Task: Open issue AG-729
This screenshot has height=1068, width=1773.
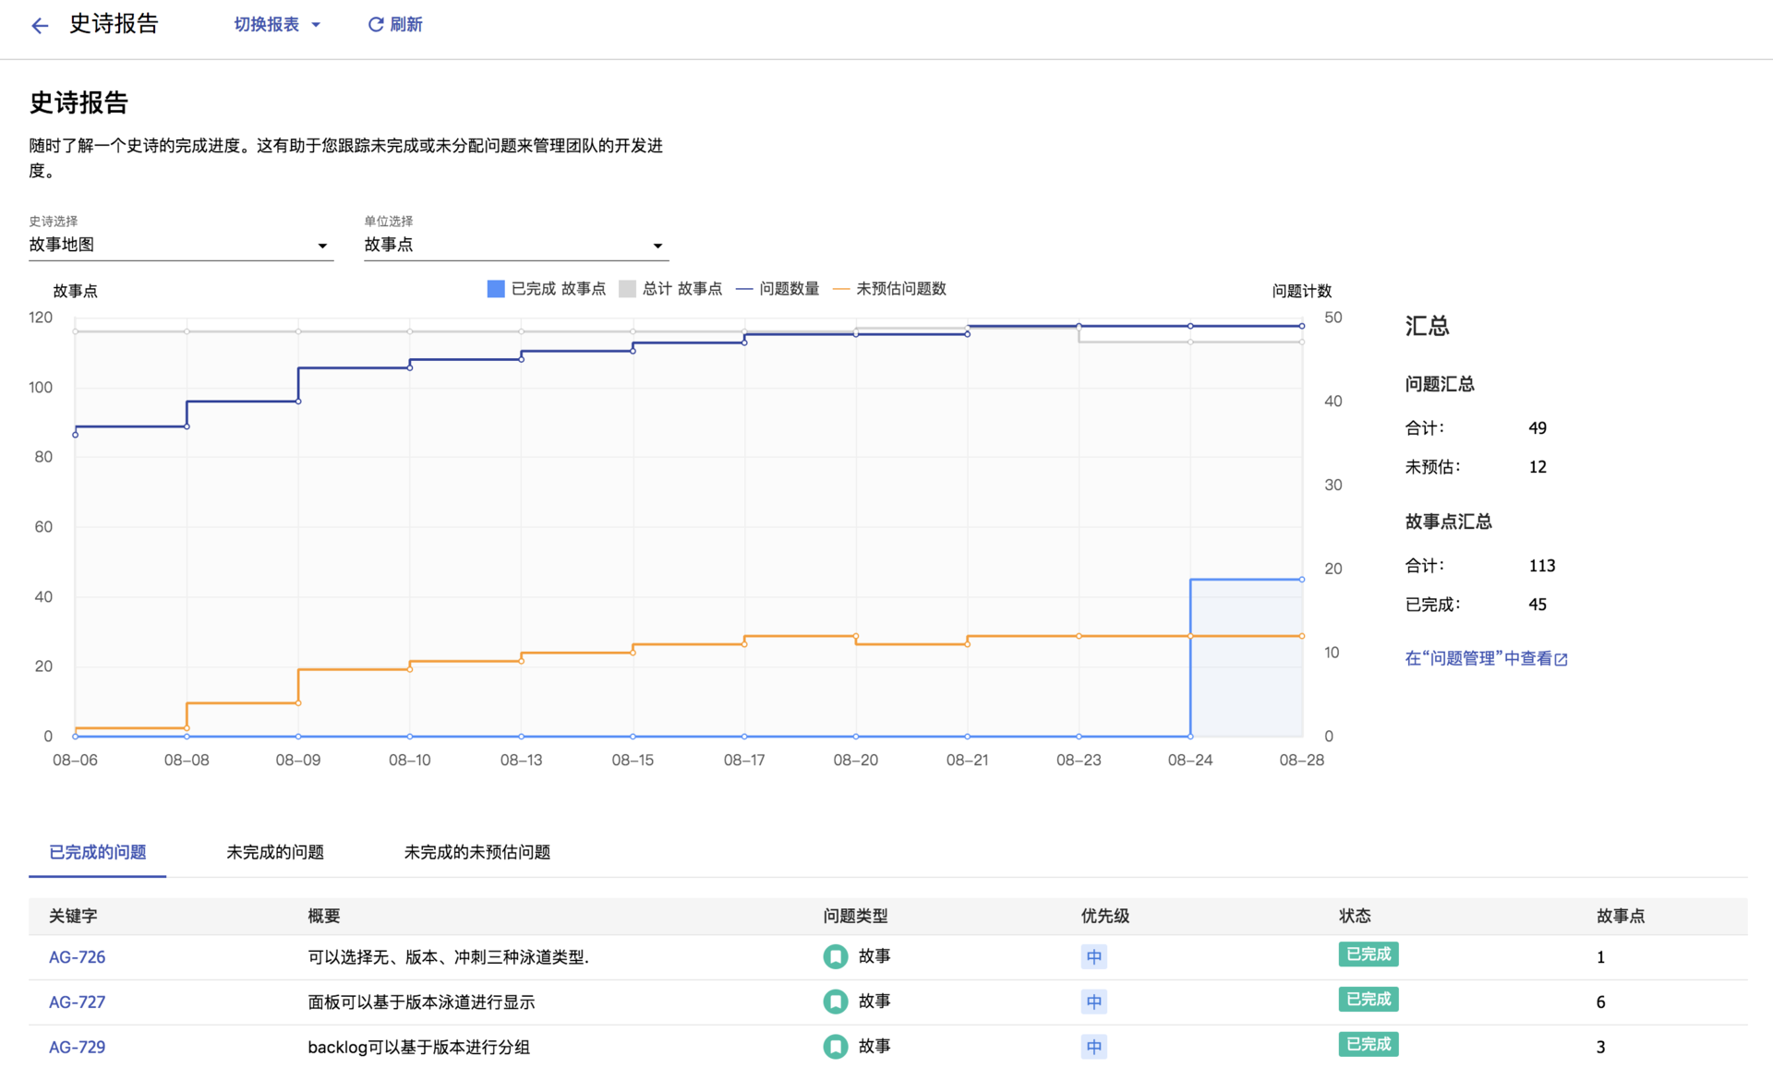Action: 78,1048
